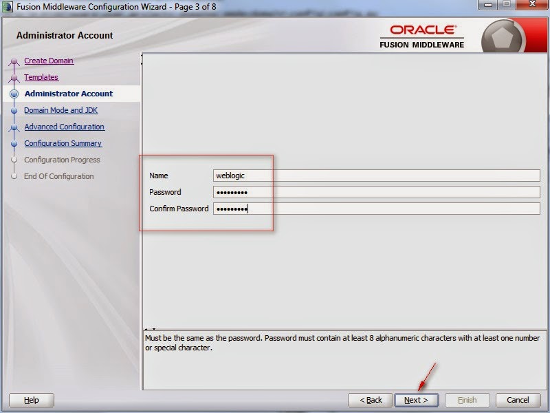The height and width of the screenshot is (413, 550).
Task: Close the Configuration Wizard window
Action: (531, 5)
